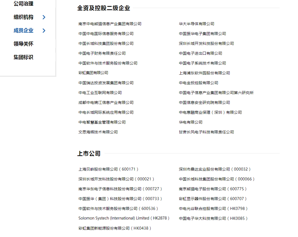Open listed company 南京华东电子信息科技 (000727)
The width and height of the screenshot is (298, 237).
point(120,189)
